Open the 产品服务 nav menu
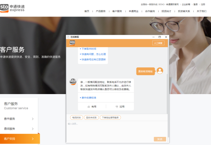Viewport: 211px width, 145px height. (x=101, y=11)
